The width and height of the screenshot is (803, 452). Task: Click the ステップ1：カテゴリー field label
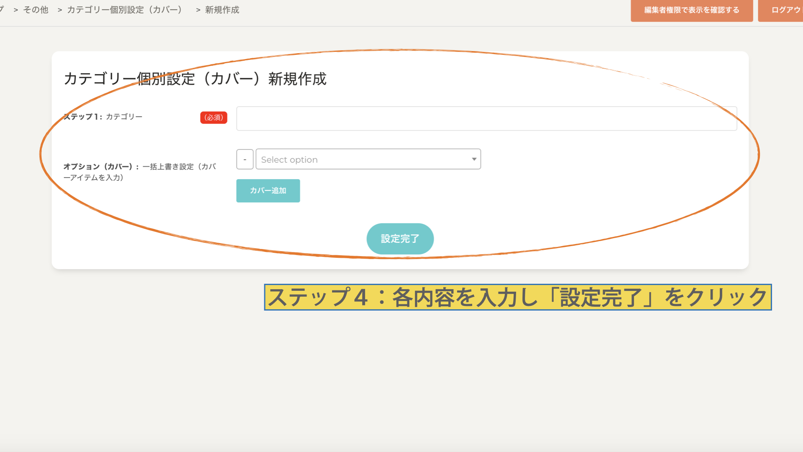tap(103, 117)
